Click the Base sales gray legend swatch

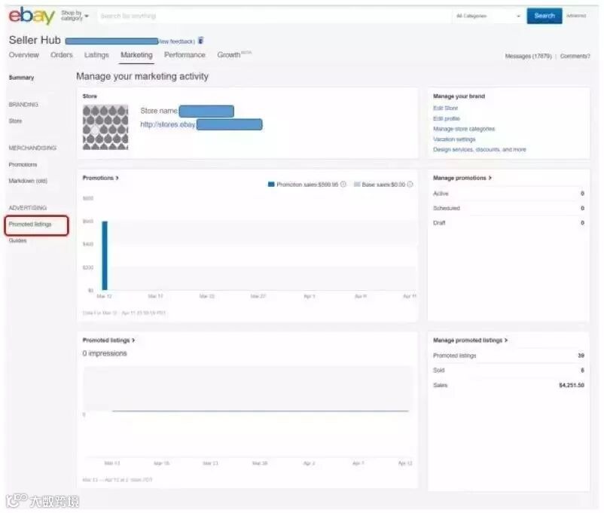[357, 185]
